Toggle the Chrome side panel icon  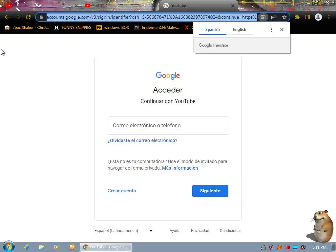(308, 17)
